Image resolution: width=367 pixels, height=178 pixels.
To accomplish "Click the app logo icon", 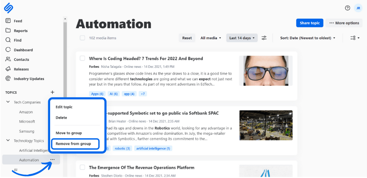I will [9, 8].
